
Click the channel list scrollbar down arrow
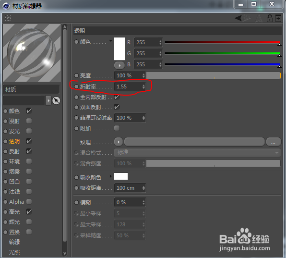click(x=65, y=254)
